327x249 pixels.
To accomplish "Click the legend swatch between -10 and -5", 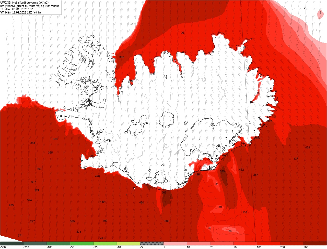I will click(x=129, y=243).
